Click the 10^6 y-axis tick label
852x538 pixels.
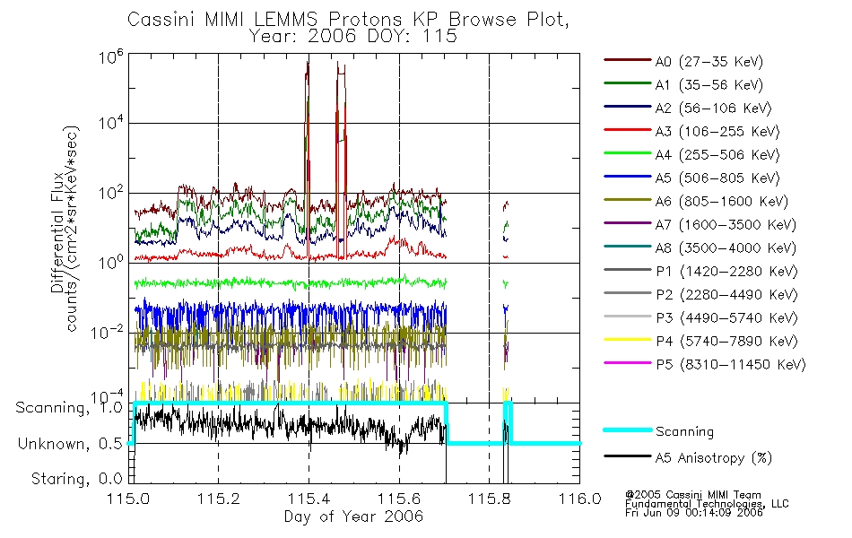(111, 56)
